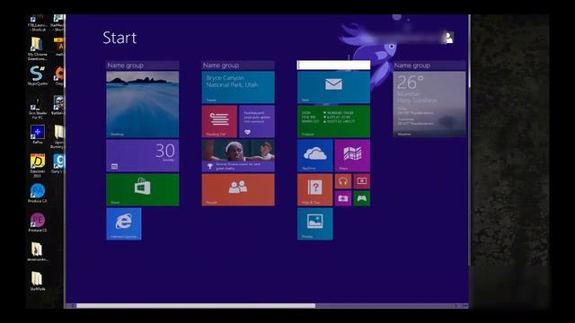Screen dimensions: 575x323
Task: Open the Calendar tile showing 30
Action: click(143, 155)
